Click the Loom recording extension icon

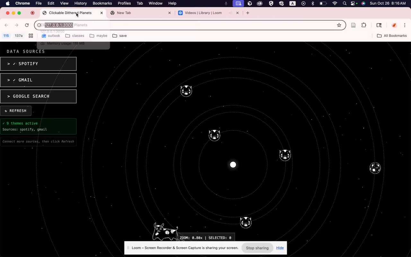(x=32, y=13)
